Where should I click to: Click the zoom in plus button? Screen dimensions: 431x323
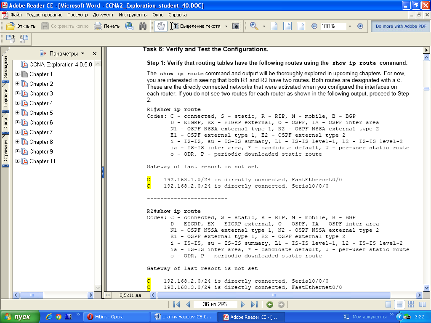coord(360,26)
